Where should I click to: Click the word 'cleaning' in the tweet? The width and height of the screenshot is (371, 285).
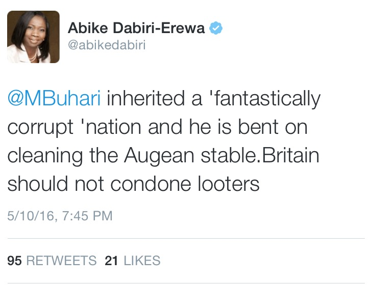pos(45,156)
